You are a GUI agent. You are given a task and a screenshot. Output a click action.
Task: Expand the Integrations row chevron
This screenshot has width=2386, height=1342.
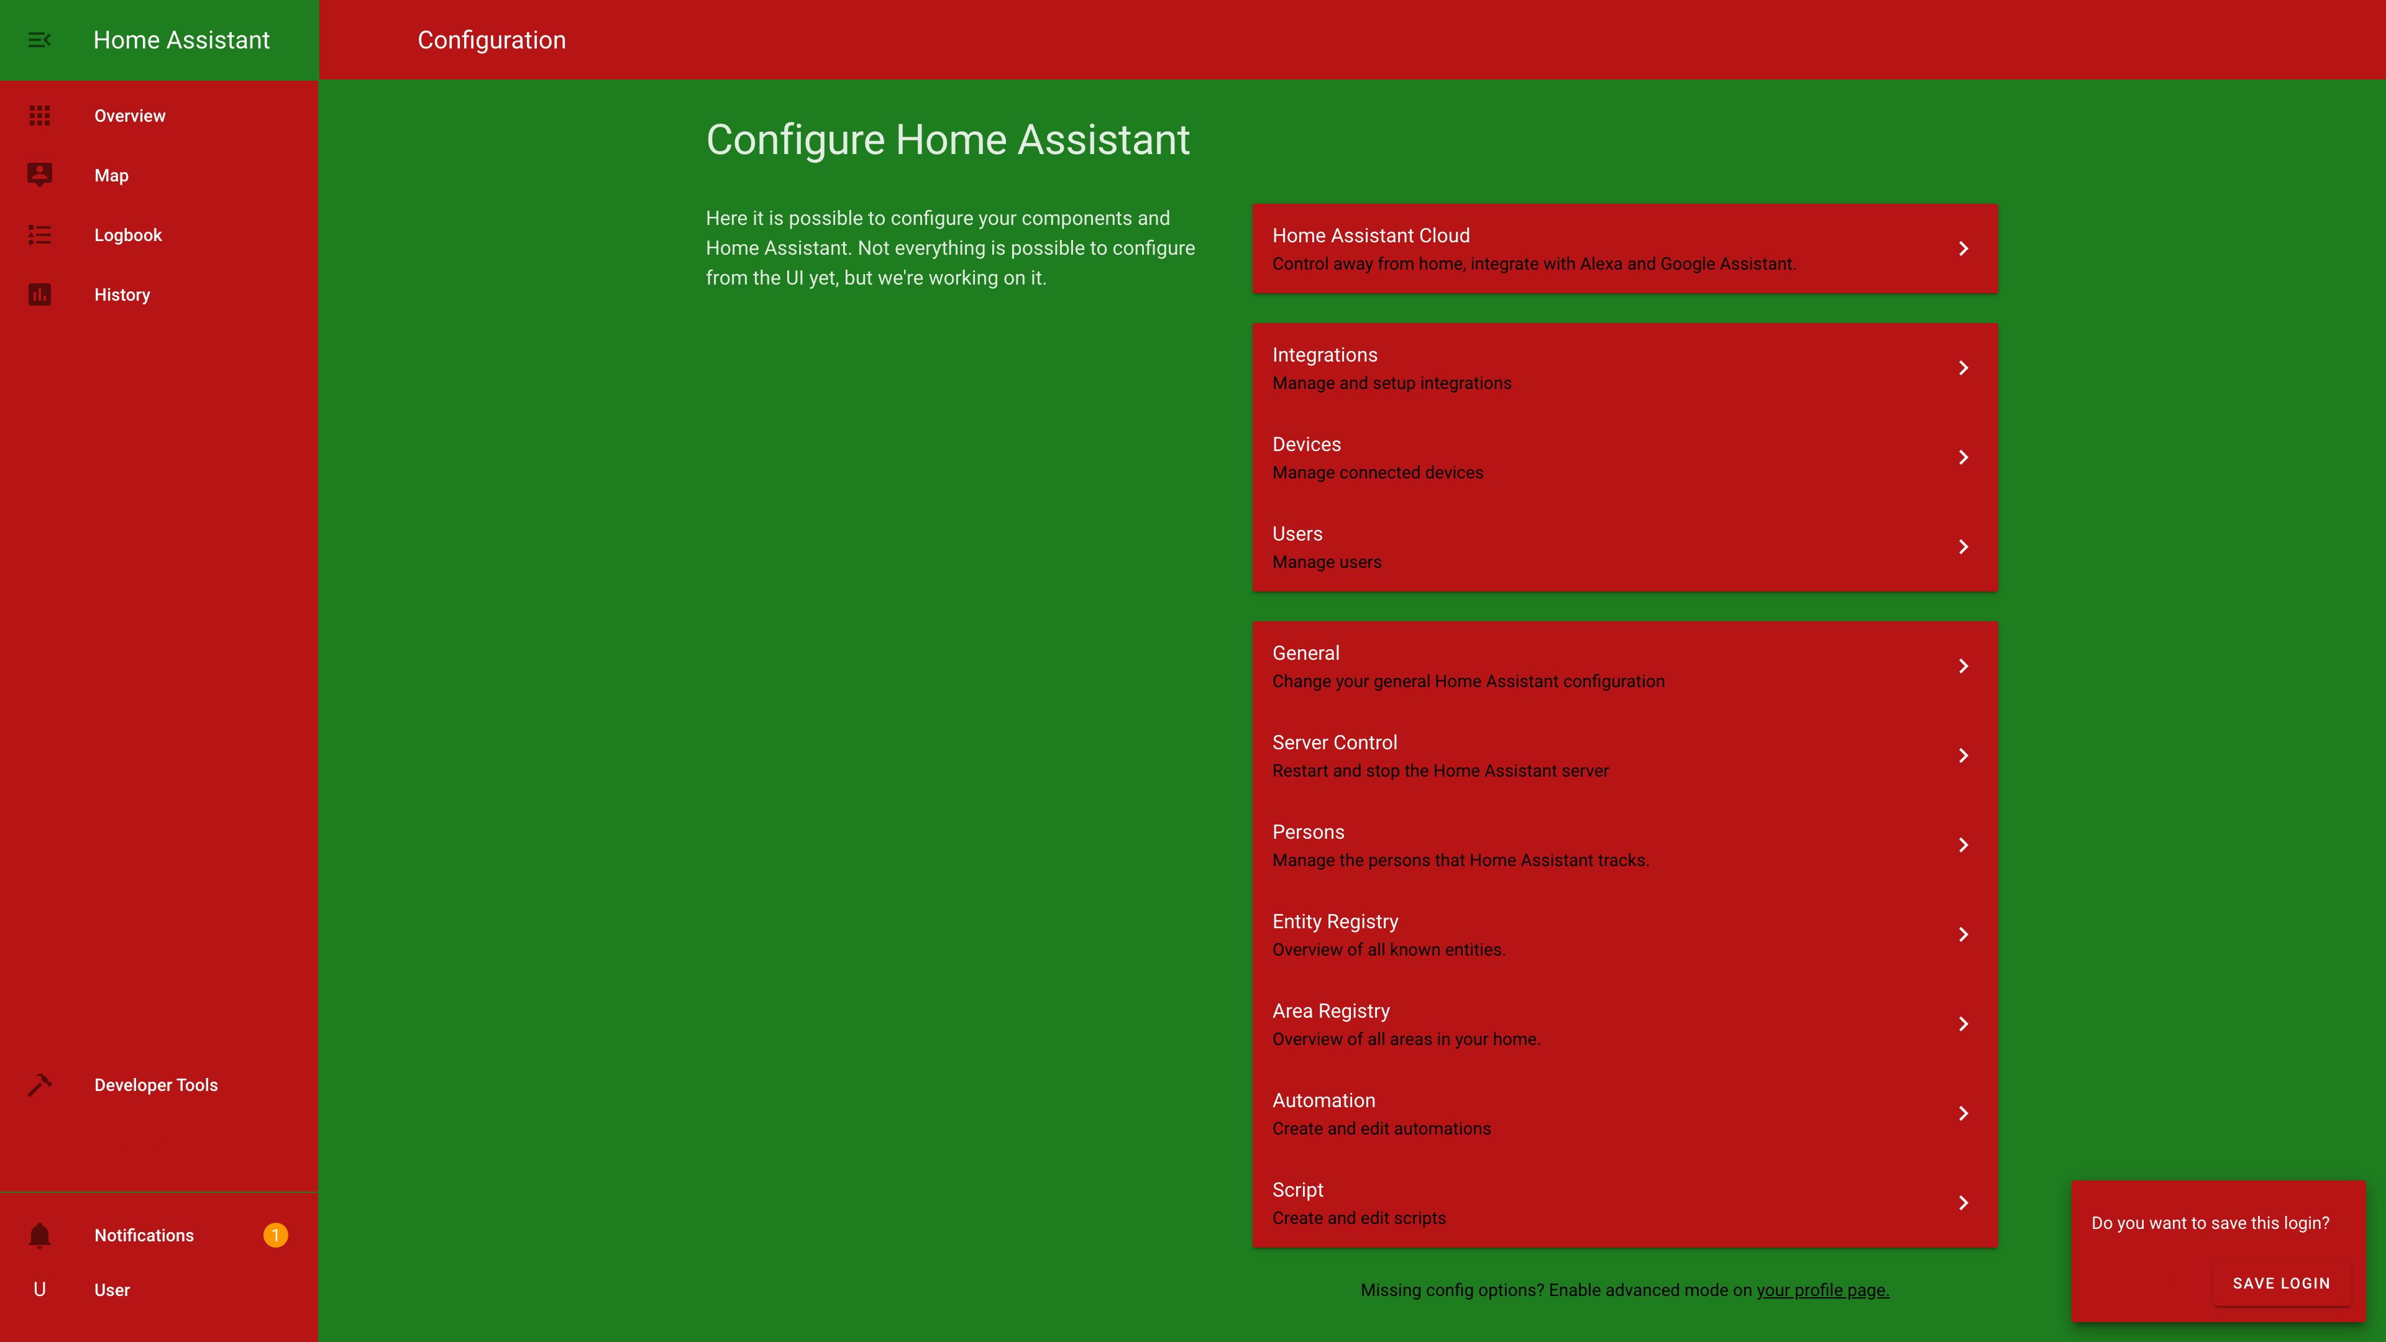(1963, 368)
